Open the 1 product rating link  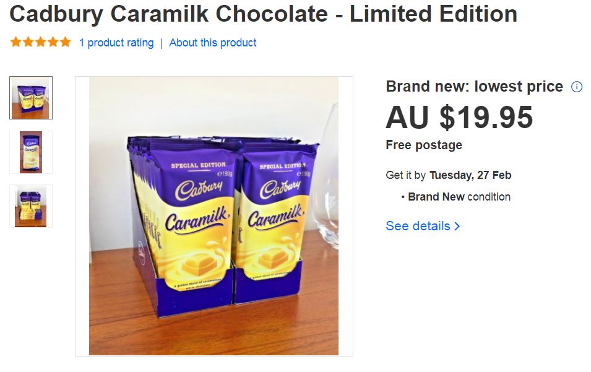click(116, 43)
